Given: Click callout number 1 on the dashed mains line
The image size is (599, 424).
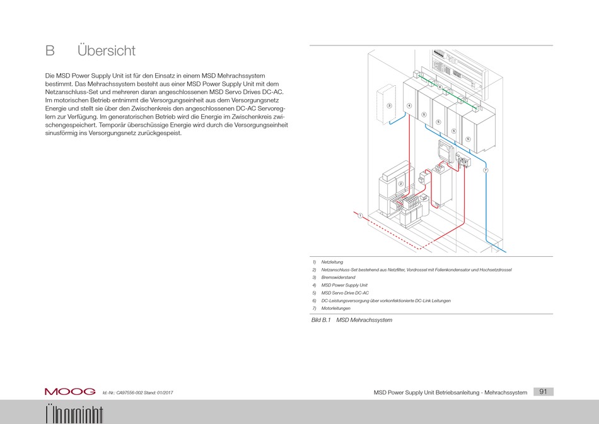Looking at the screenshot, I should tap(360, 216).
